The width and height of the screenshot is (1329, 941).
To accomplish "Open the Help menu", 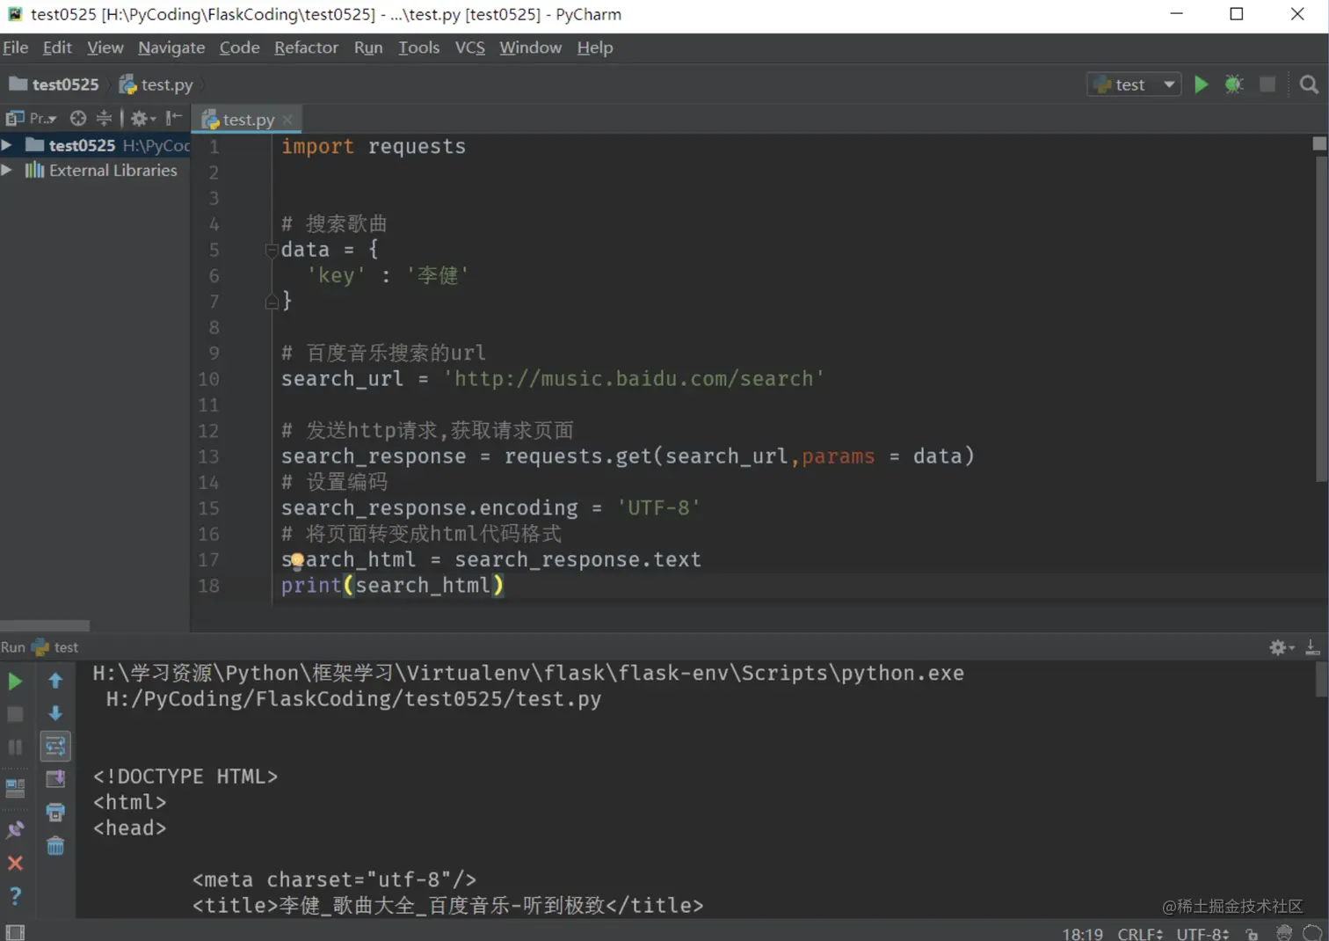I will point(595,47).
